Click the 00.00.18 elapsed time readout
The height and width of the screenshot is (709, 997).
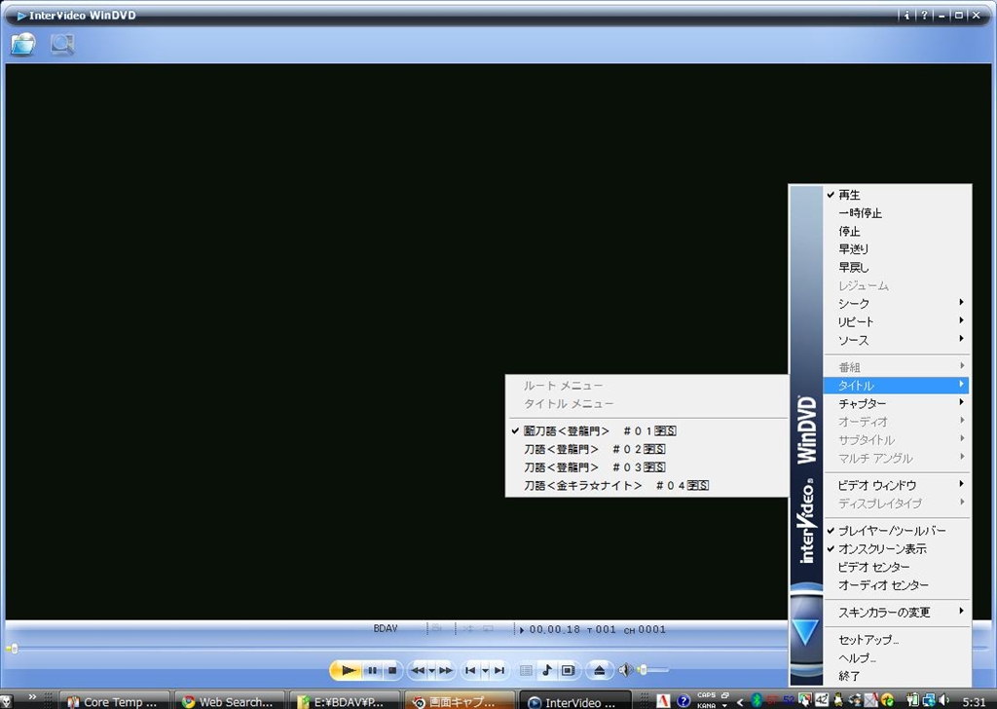click(x=554, y=629)
